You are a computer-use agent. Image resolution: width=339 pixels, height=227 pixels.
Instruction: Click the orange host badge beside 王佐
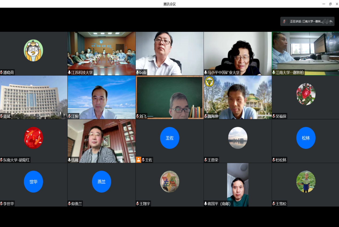(138, 160)
